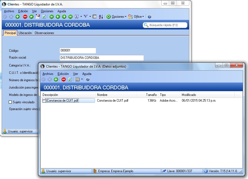Click Empresa Ejemplo in Datos adjuntos status bar

tap(127, 171)
